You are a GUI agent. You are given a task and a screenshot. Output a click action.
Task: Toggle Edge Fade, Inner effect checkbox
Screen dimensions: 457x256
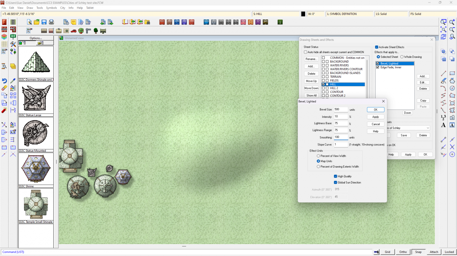pos(378,67)
